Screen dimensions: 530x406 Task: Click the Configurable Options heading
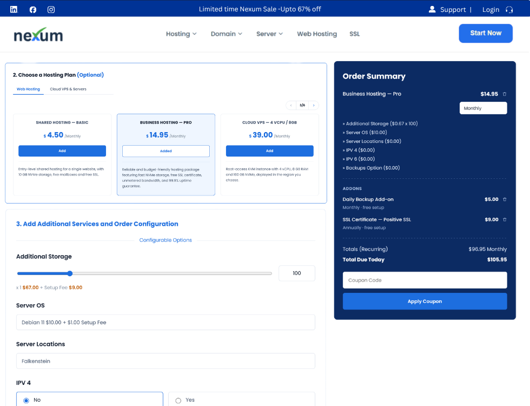coord(165,240)
